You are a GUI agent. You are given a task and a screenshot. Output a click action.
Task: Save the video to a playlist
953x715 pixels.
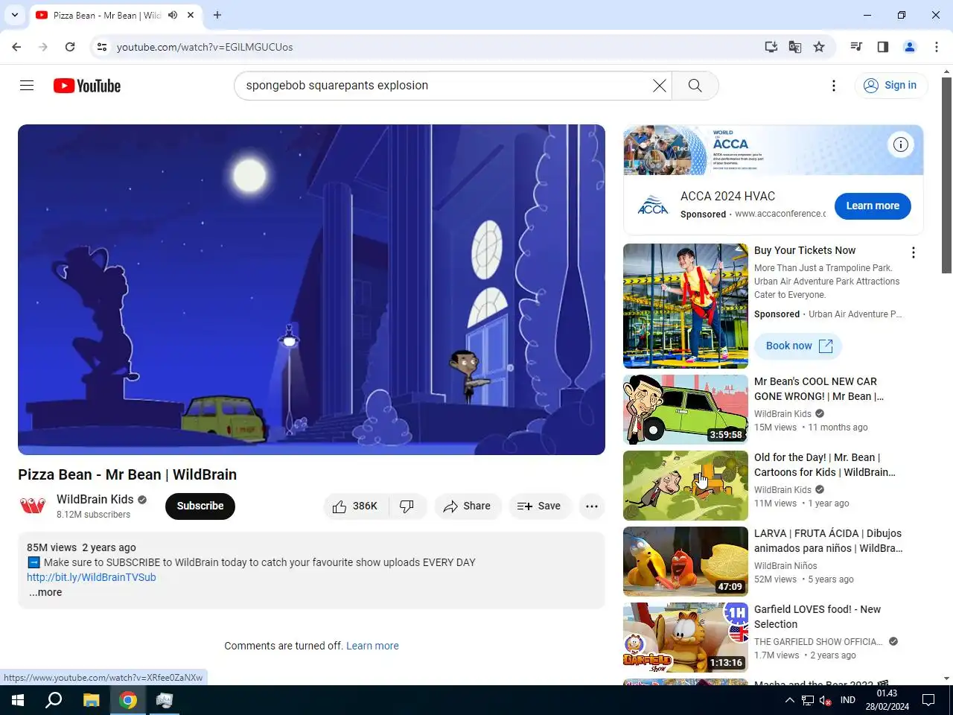539,506
